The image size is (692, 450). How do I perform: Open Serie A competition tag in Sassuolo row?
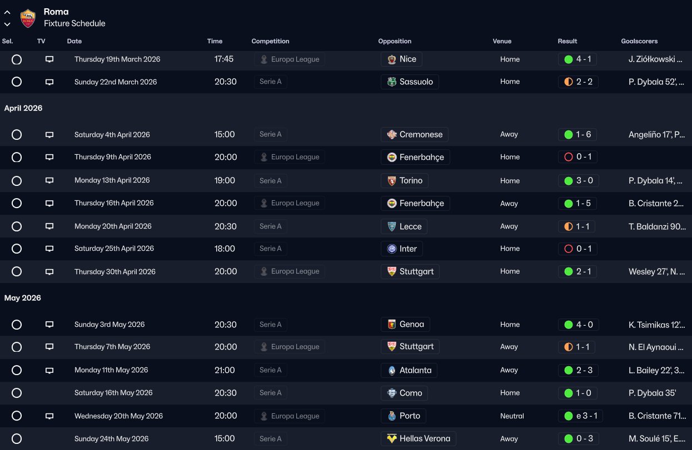271,82
